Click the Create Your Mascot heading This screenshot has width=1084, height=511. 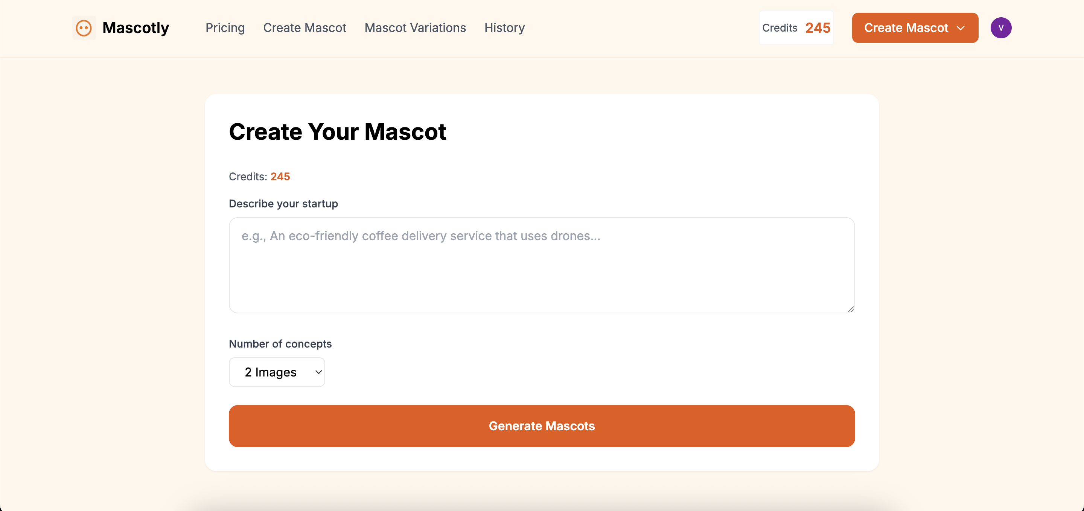pyautogui.click(x=337, y=132)
